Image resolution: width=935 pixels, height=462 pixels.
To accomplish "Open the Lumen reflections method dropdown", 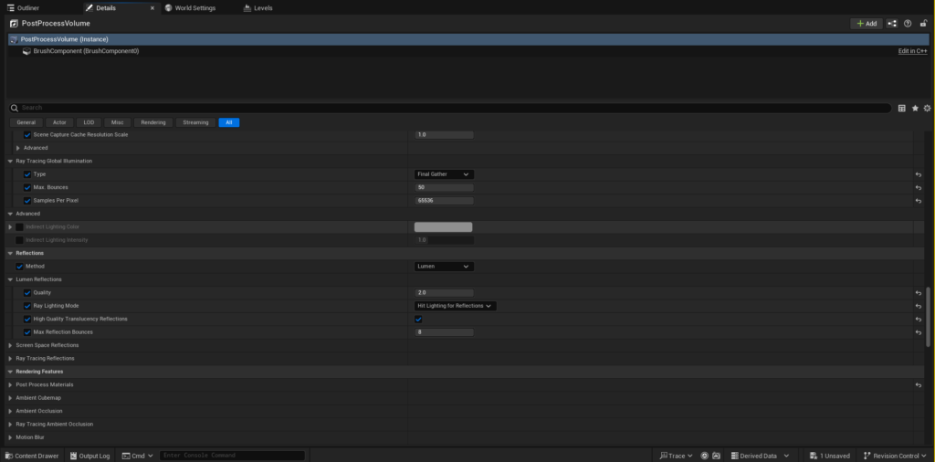I will click(x=445, y=267).
